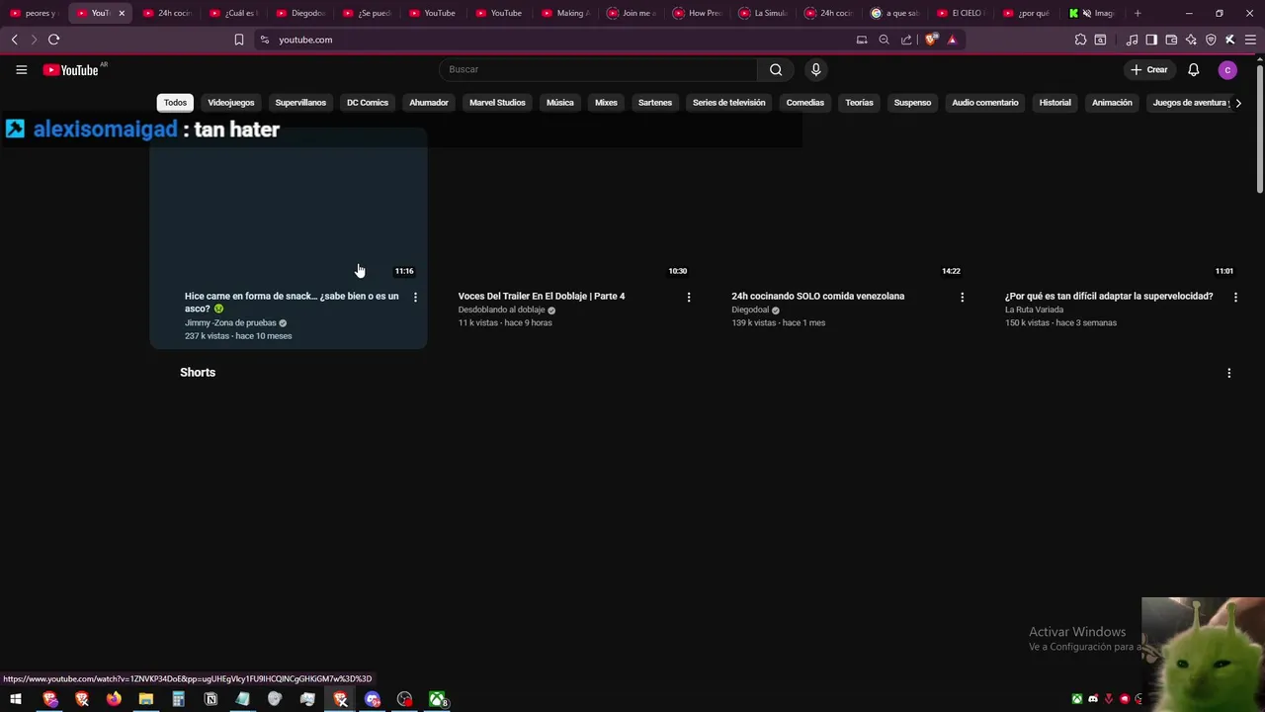Switch to 'Diegodoal' browser tab
Image resolution: width=1265 pixels, height=712 pixels.
tap(299, 13)
